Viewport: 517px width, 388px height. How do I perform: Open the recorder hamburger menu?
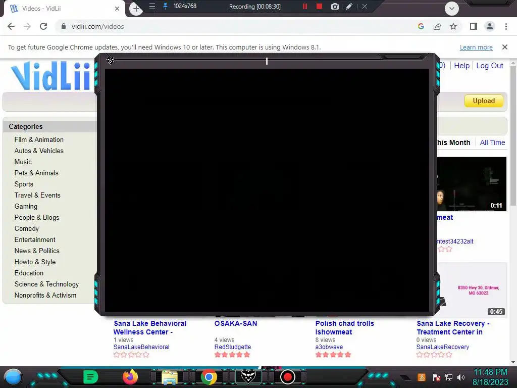coord(152,6)
